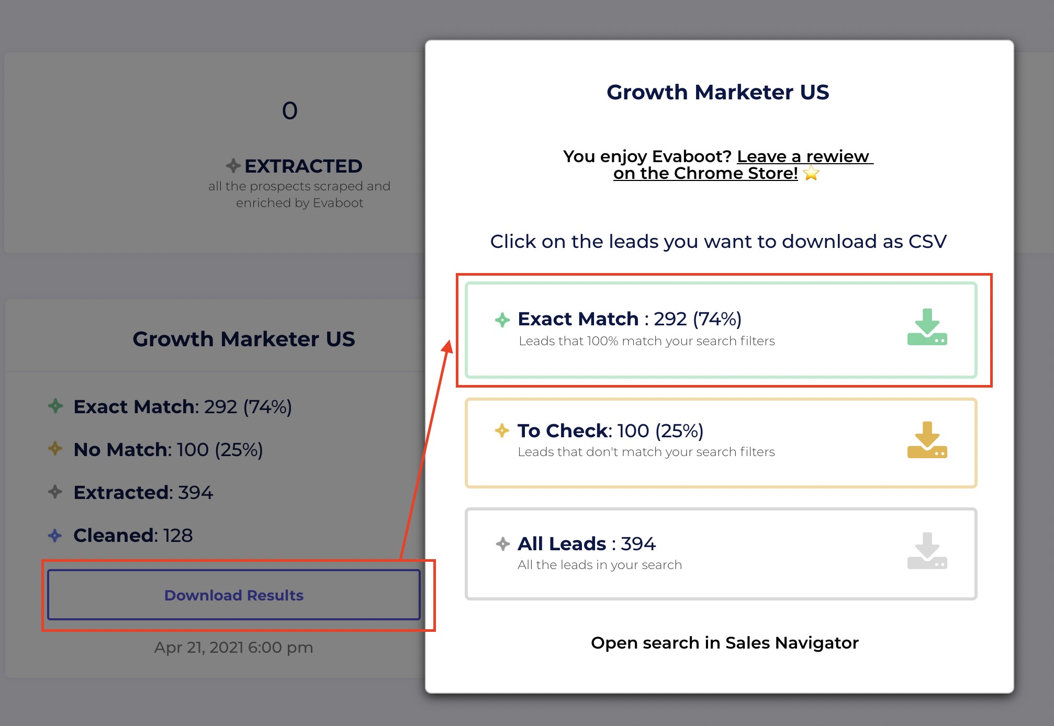Click the Growth Marketer US card title in the left card

(244, 339)
